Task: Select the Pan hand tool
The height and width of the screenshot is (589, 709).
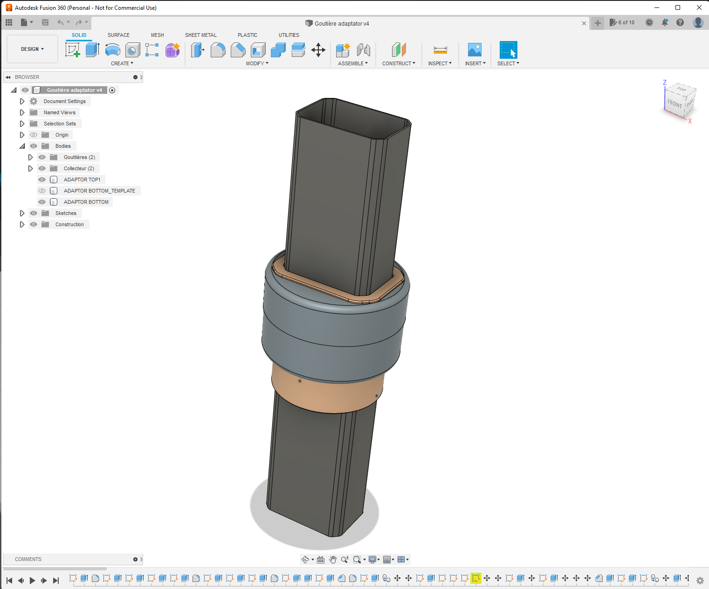Action: tap(332, 560)
